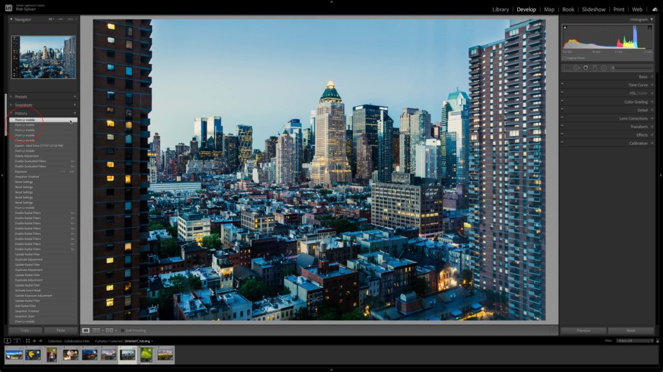The image size is (663, 372).
Task: Select the Radial Filter tool
Action: (x=604, y=68)
